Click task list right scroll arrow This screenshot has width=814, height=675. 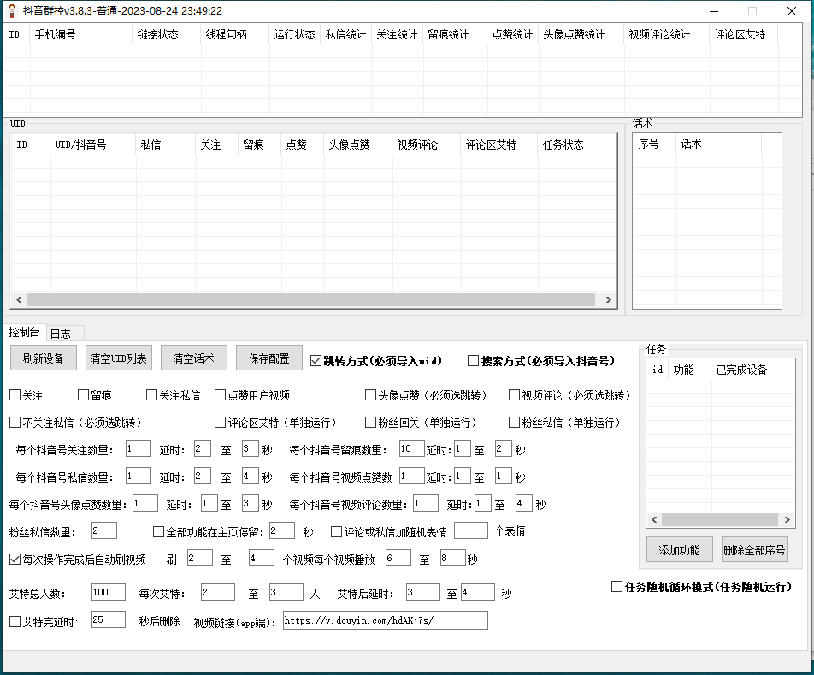click(787, 520)
